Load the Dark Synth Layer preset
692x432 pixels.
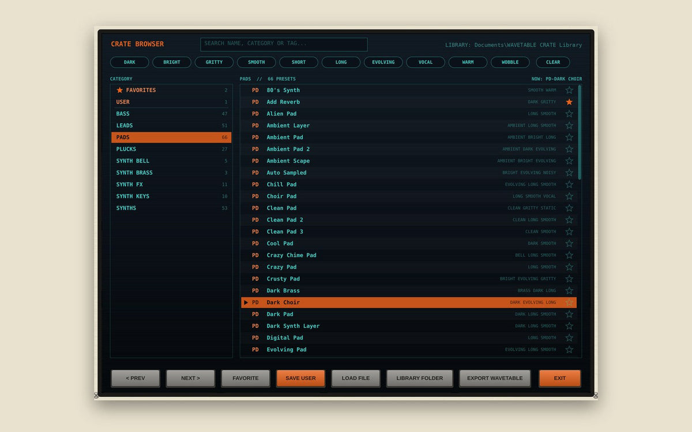[409, 327]
